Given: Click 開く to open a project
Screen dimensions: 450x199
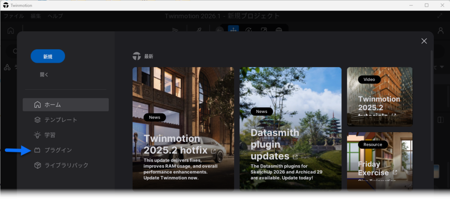Looking at the screenshot, I should pos(44,75).
